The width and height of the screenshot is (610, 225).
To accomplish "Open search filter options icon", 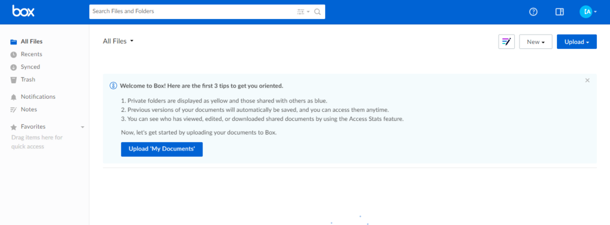I will click(303, 12).
